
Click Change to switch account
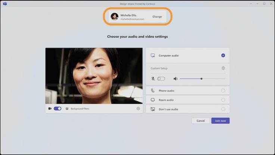pos(157,17)
